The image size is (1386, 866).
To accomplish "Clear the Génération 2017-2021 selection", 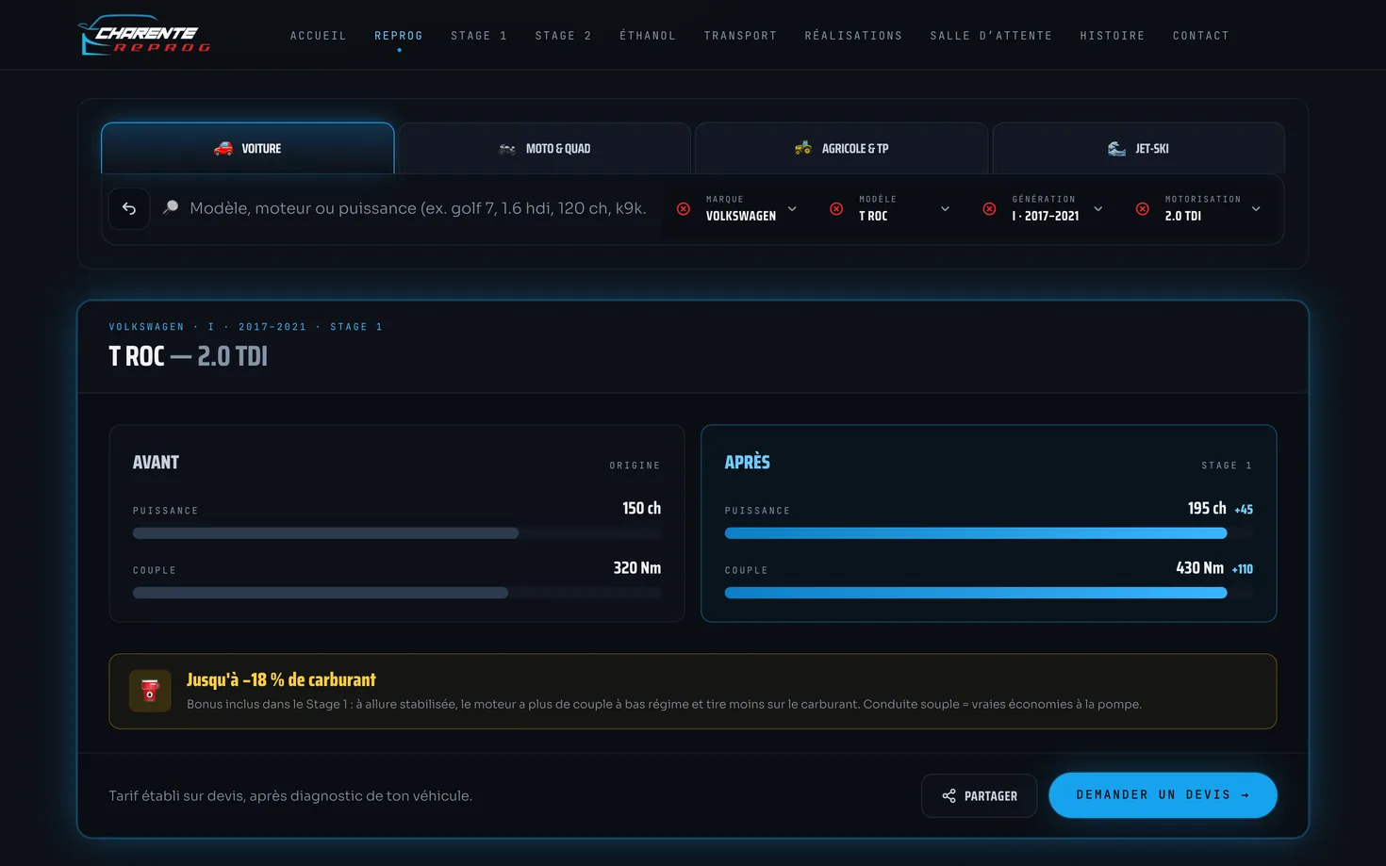I will coord(989,209).
